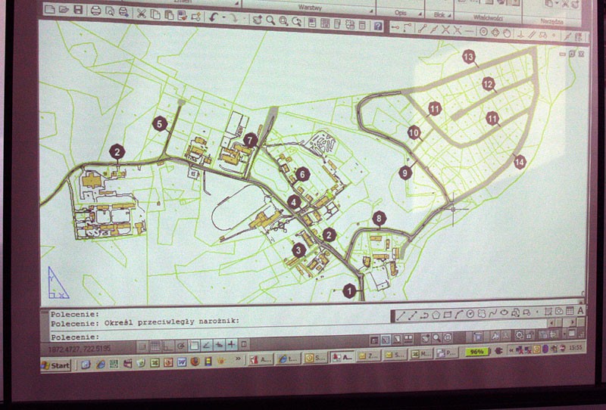Open a file with the folder icon
The image size is (606, 410).
pos(64,9)
